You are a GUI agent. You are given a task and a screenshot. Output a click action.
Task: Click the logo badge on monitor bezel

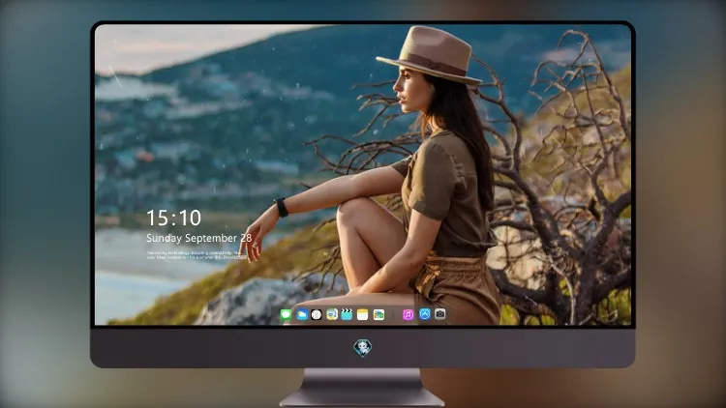coord(363,348)
